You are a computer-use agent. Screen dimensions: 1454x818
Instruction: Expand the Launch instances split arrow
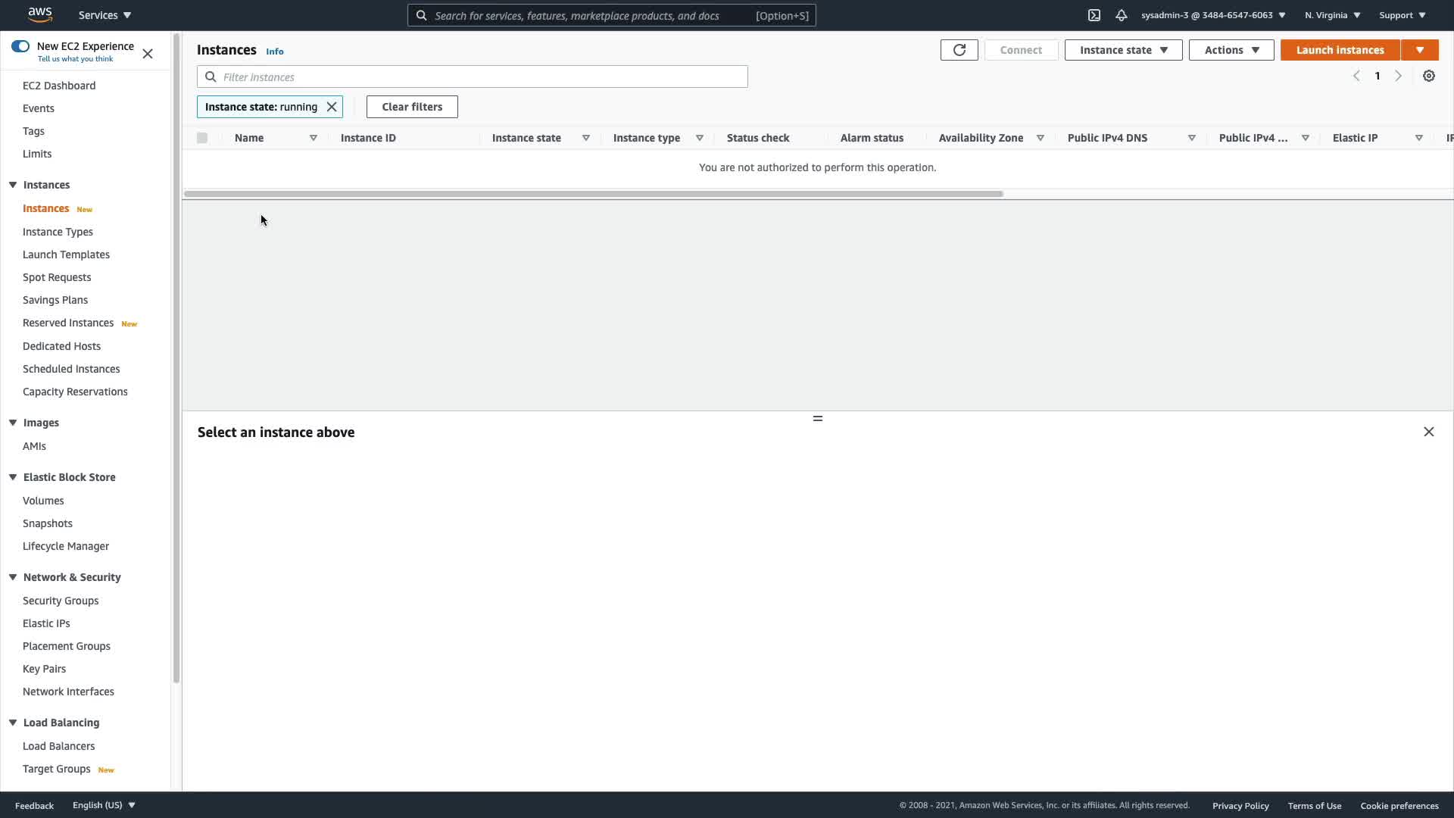tap(1419, 50)
